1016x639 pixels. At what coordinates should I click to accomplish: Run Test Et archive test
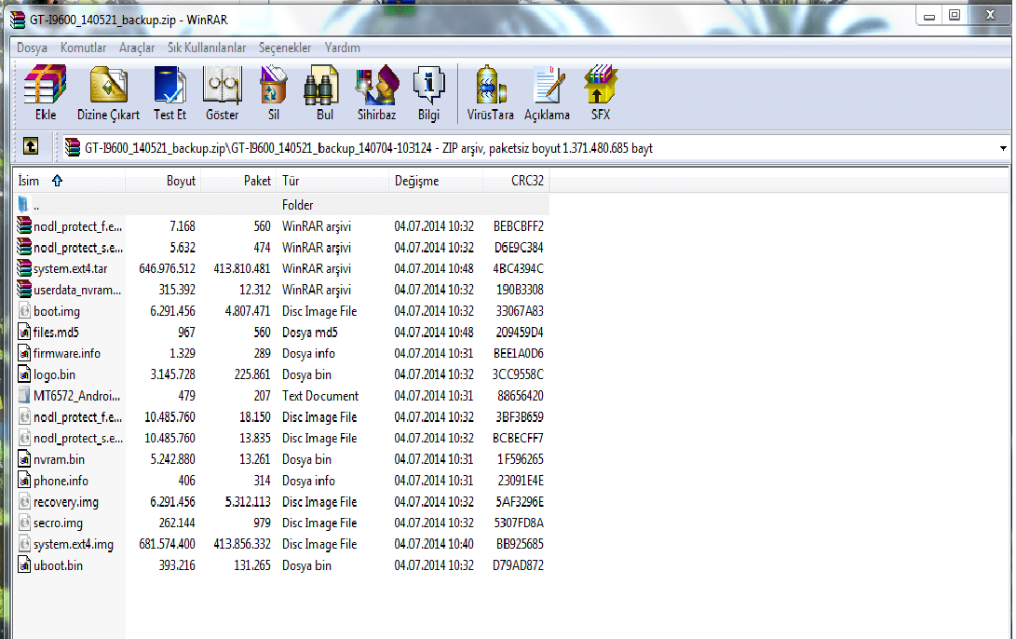[169, 94]
